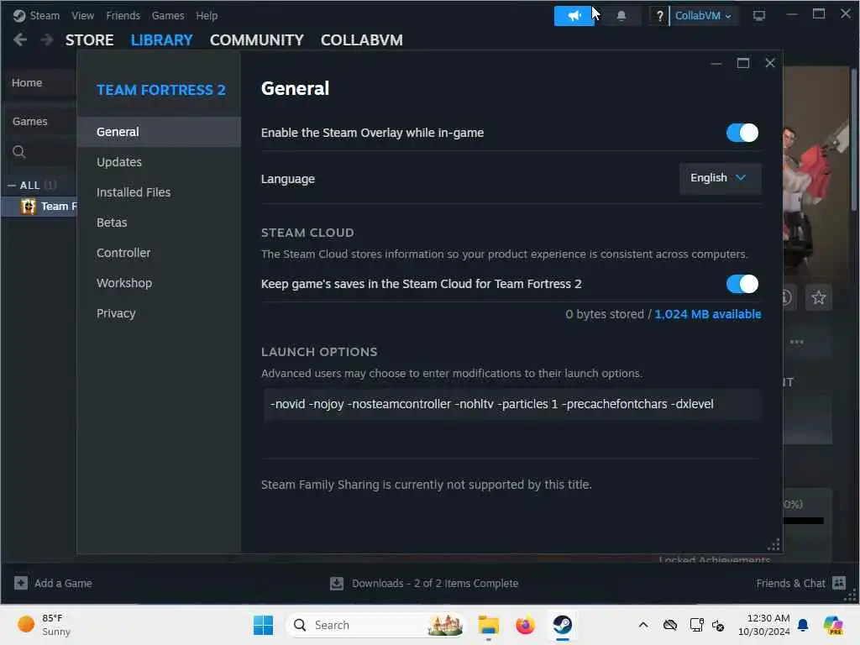Launch Firefox from the taskbar
The width and height of the screenshot is (860, 645).
pyautogui.click(x=525, y=625)
